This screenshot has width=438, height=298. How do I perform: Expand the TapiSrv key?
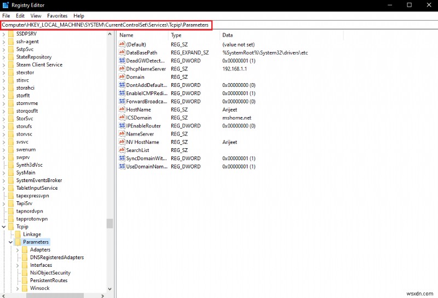click(4, 203)
